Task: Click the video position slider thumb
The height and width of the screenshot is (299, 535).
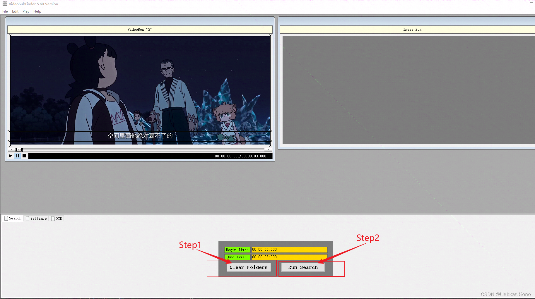Action: (19, 150)
